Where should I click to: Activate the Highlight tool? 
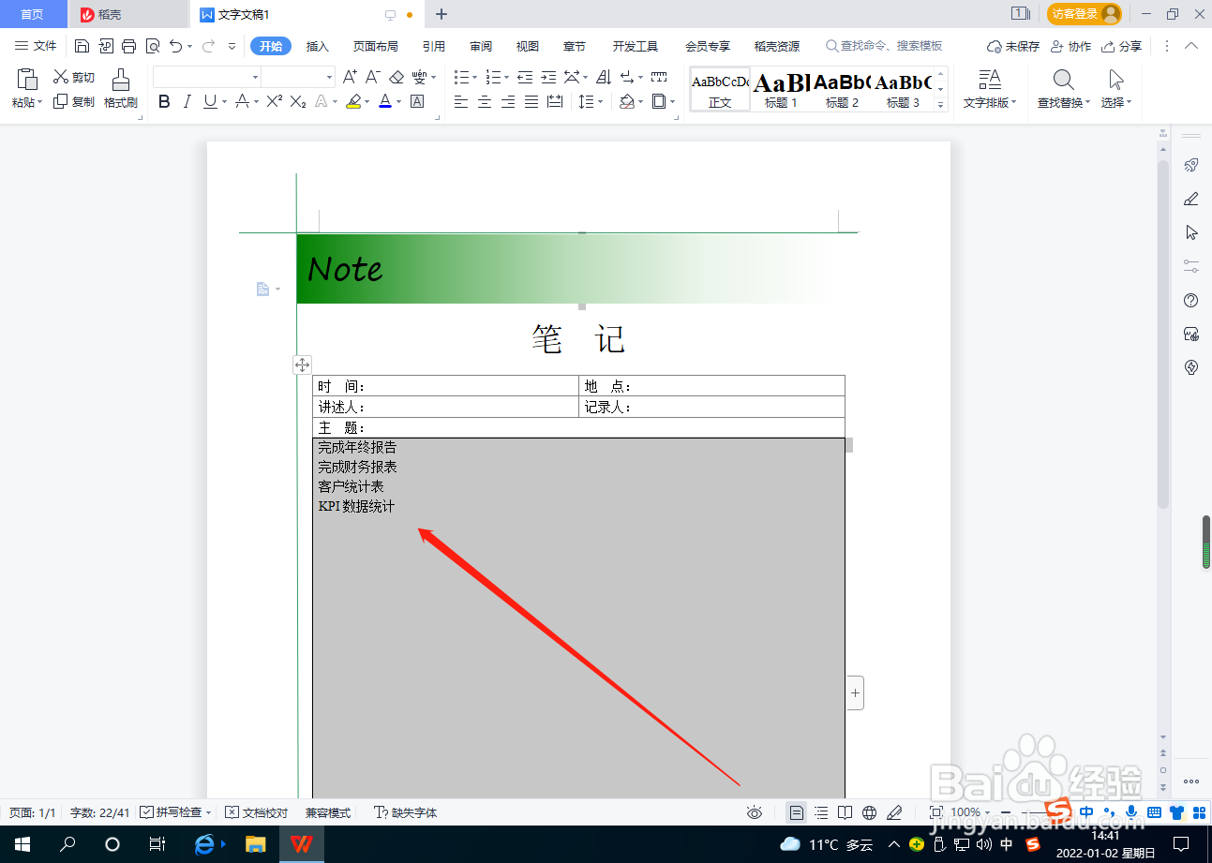[353, 101]
